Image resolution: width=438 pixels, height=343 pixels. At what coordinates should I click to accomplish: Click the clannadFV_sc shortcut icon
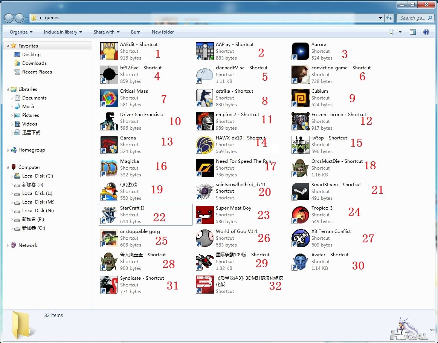[205, 75]
